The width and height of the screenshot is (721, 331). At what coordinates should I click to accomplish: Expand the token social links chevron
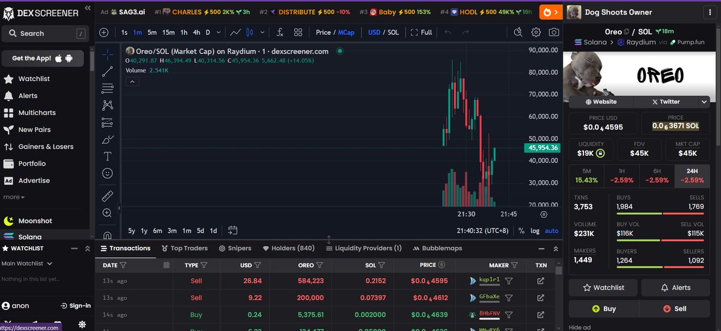tap(704, 102)
